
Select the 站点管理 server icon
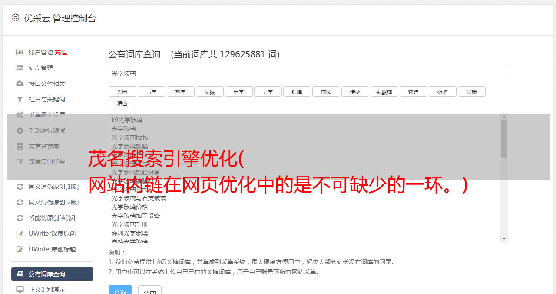(x=20, y=68)
